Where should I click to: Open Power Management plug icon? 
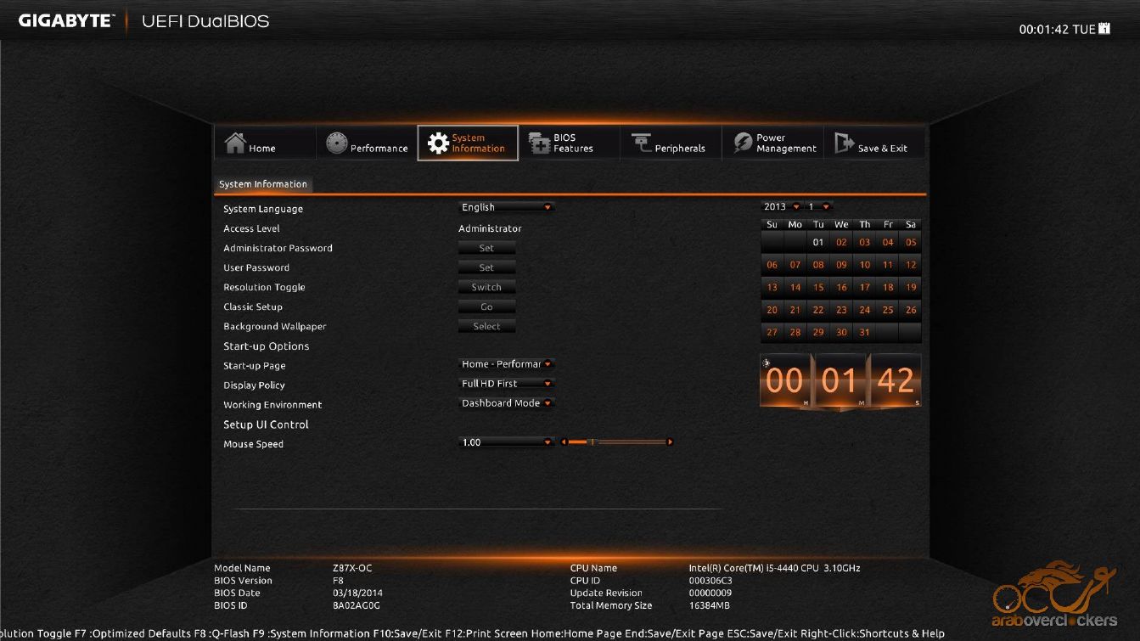pyautogui.click(x=743, y=143)
